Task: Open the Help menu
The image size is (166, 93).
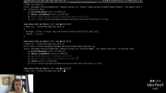Action: coord(65,1)
